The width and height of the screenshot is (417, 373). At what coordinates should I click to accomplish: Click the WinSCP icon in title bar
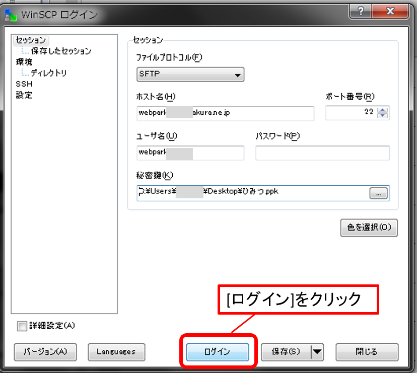coord(11,15)
